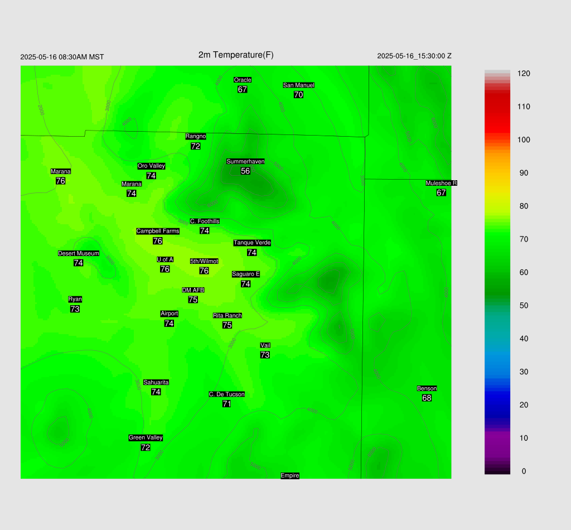Image resolution: width=571 pixels, height=530 pixels.
Task: Click the 71 reading under C. De Tucson
Action: pos(226,404)
